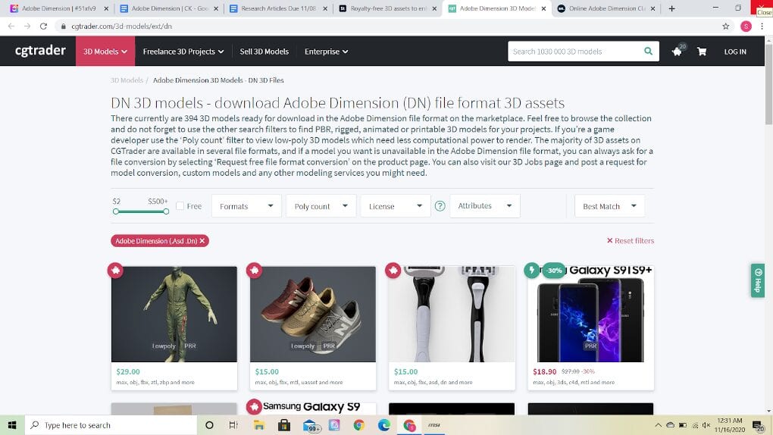
Task: Tick the Free checkbox
Action: click(180, 206)
